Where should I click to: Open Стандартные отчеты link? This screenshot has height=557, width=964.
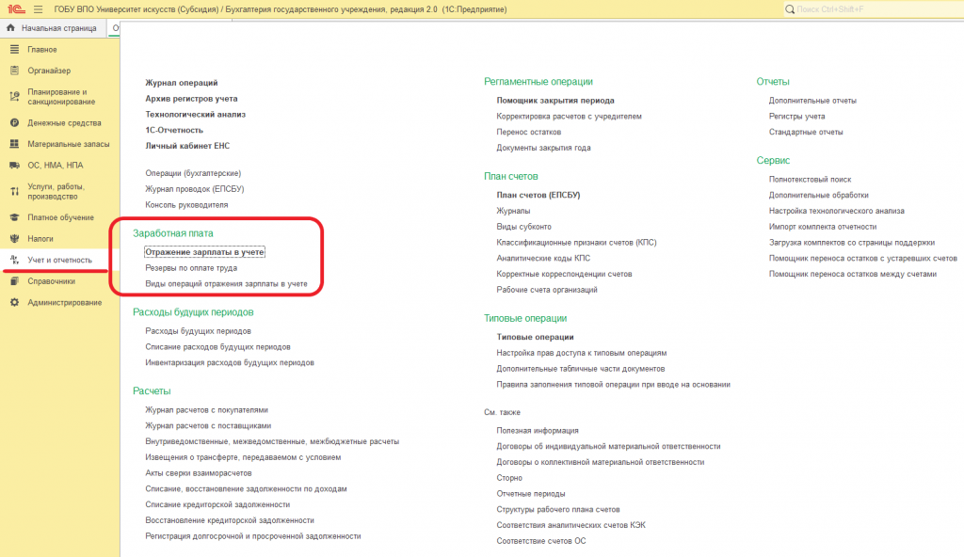pos(806,132)
